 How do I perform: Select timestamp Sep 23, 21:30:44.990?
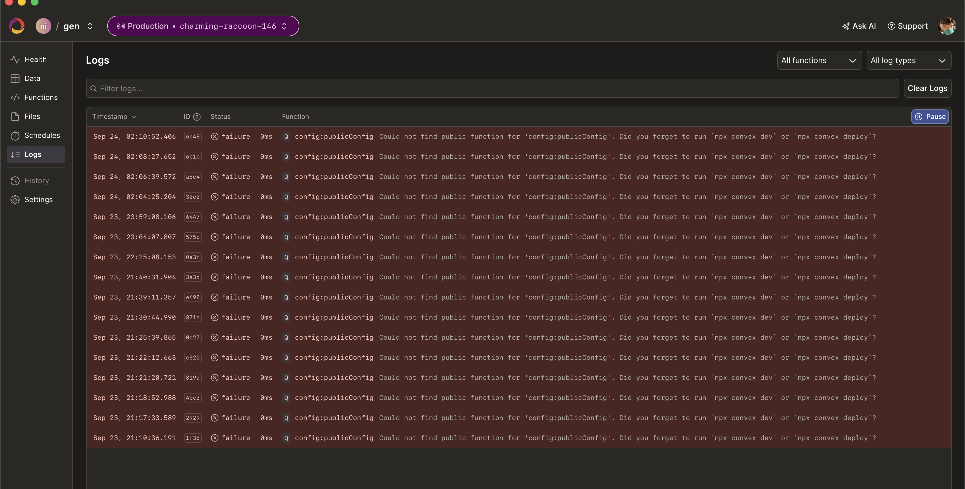(x=135, y=317)
